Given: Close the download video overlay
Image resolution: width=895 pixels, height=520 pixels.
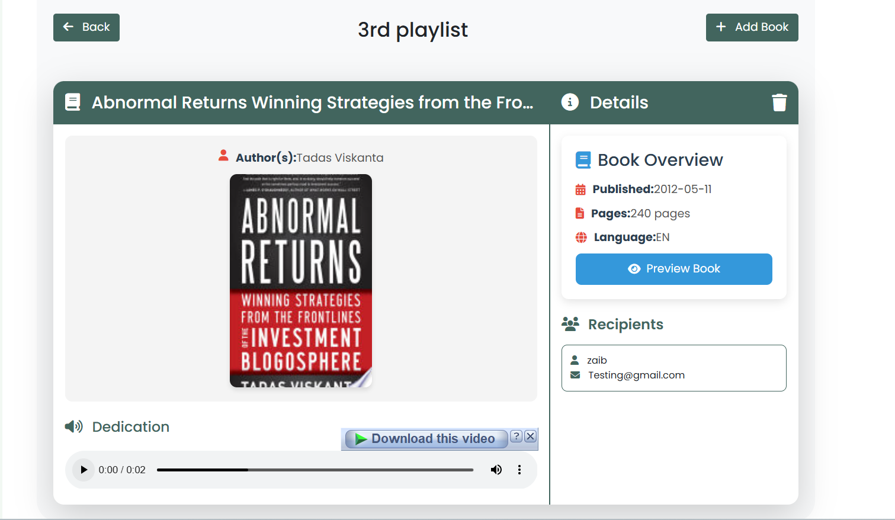Looking at the screenshot, I should 531,436.
